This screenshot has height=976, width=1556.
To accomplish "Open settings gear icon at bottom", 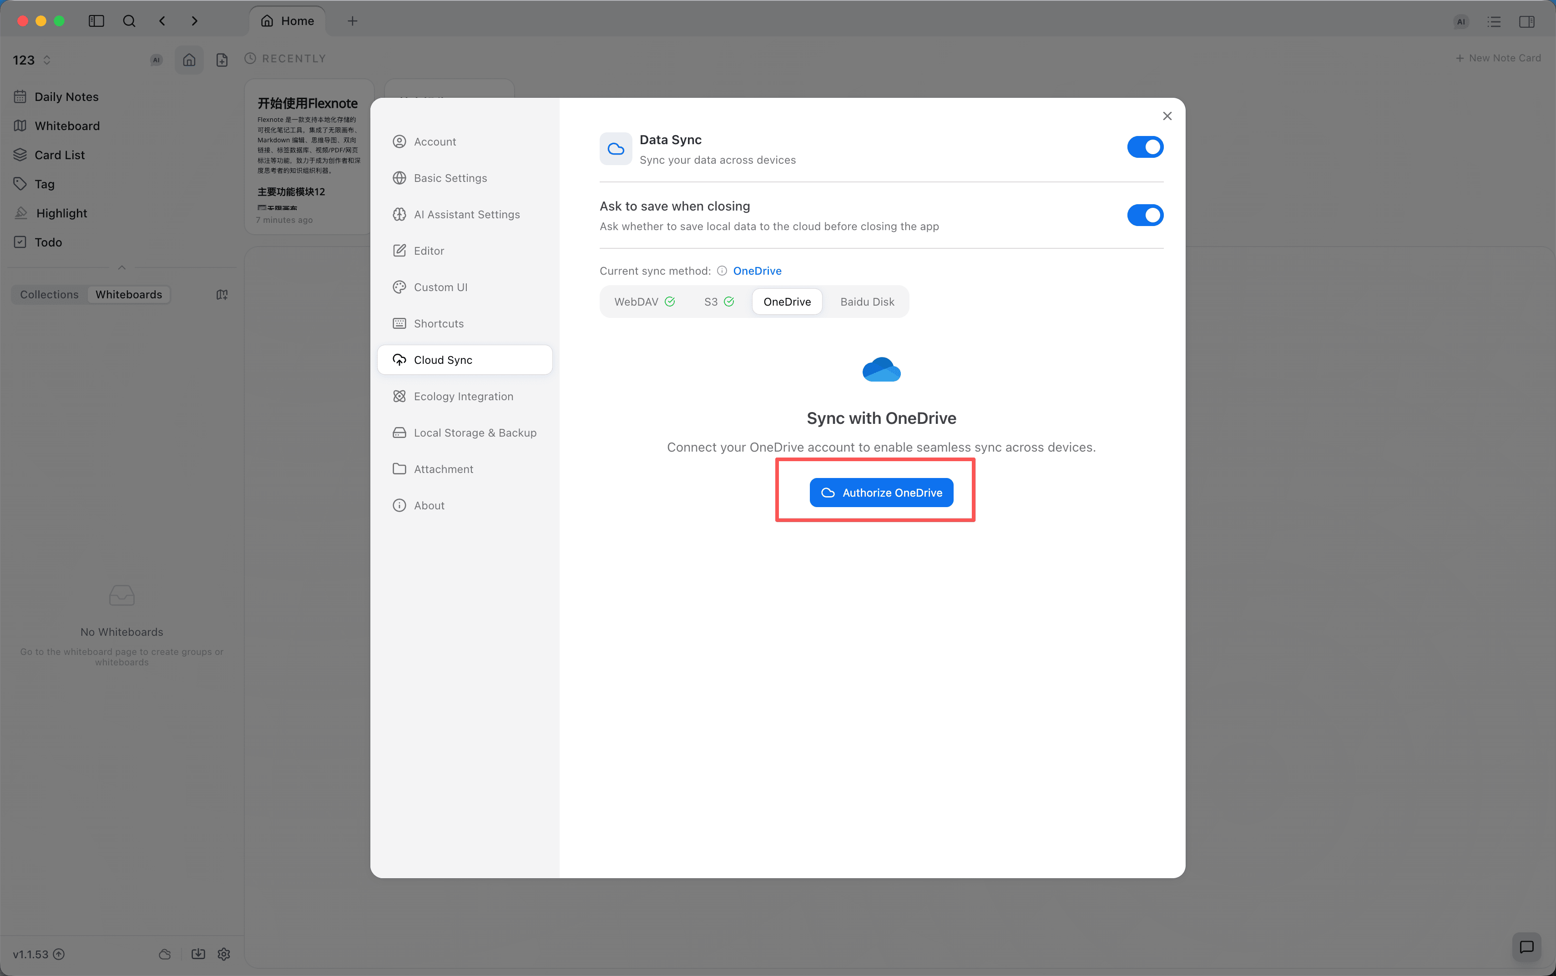I will 224,954.
